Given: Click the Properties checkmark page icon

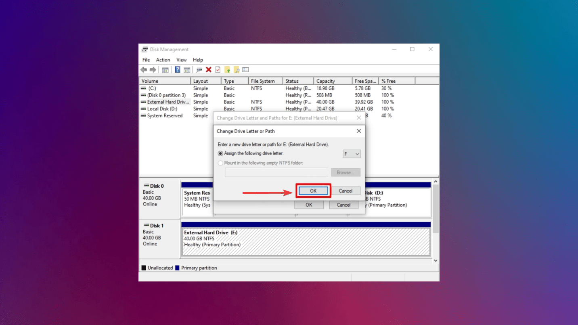Looking at the screenshot, I should click(x=218, y=70).
